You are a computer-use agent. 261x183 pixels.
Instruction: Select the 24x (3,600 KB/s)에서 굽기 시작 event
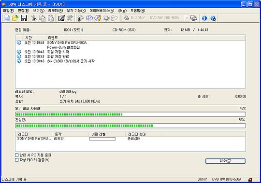coord(130,61)
